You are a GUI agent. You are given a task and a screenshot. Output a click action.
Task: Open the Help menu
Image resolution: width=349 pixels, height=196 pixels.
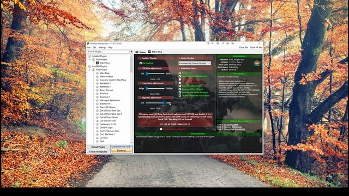[110, 47]
